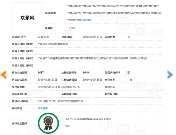Select applicant name 广州华多网络科技有限公司

(x=53, y=44)
